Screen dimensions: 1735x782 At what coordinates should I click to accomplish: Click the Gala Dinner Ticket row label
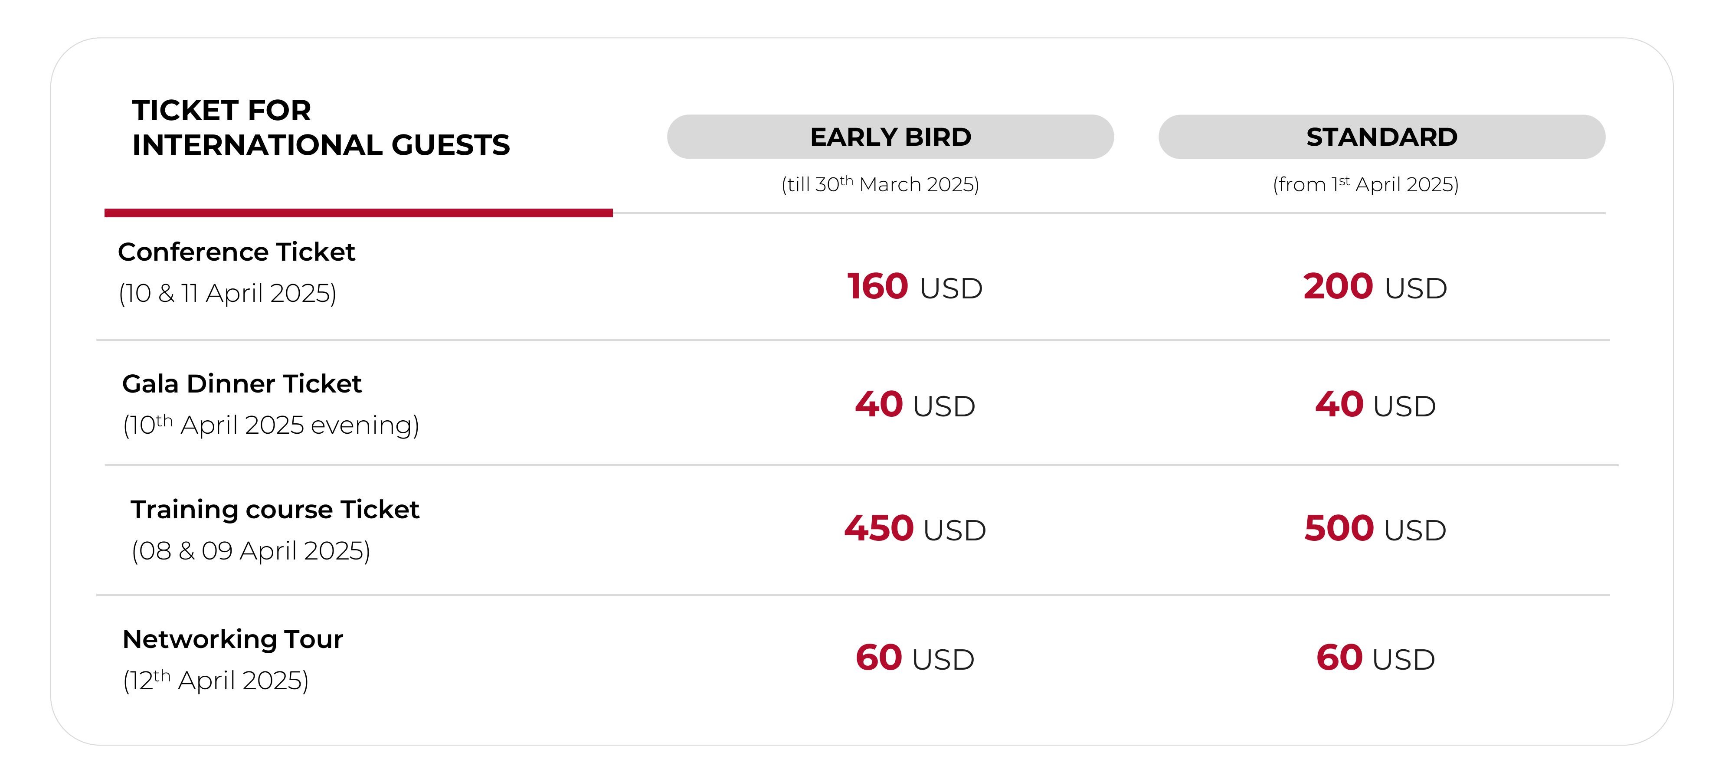click(x=242, y=384)
